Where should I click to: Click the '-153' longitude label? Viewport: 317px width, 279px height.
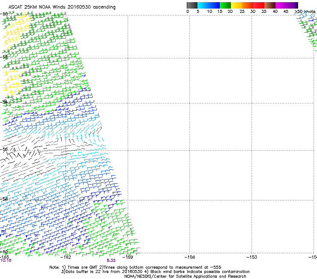click(252, 257)
